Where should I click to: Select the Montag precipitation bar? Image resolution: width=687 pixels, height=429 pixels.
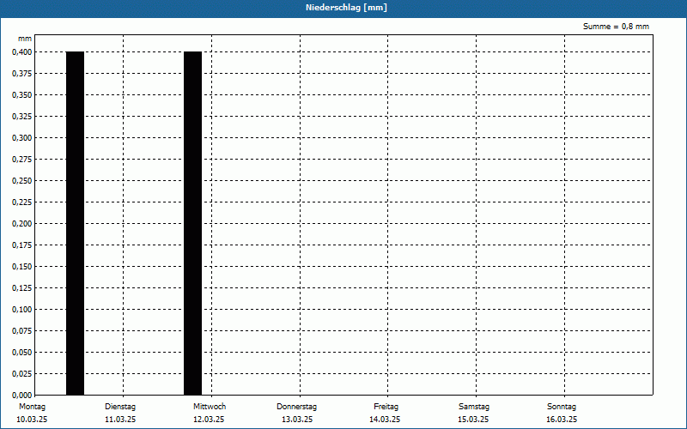pyautogui.click(x=75, y=223)
